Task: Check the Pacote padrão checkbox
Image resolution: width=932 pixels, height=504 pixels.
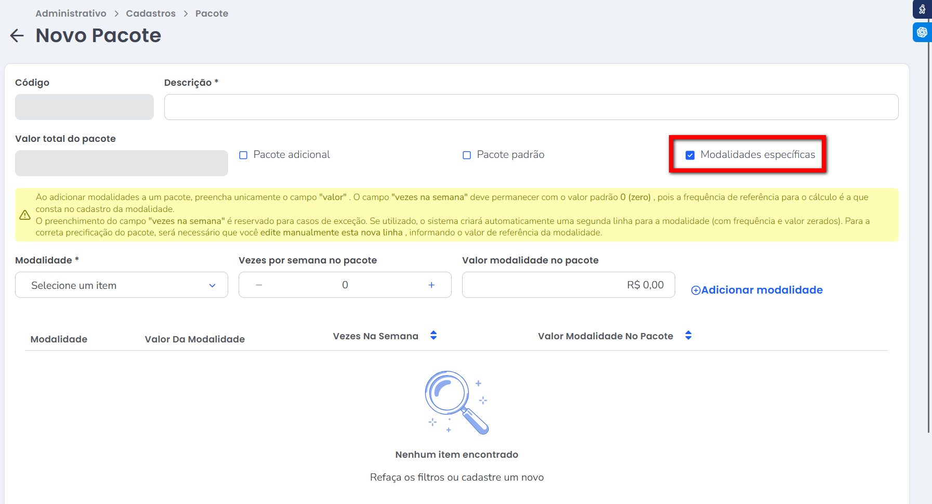Action: tap(467, 155)
